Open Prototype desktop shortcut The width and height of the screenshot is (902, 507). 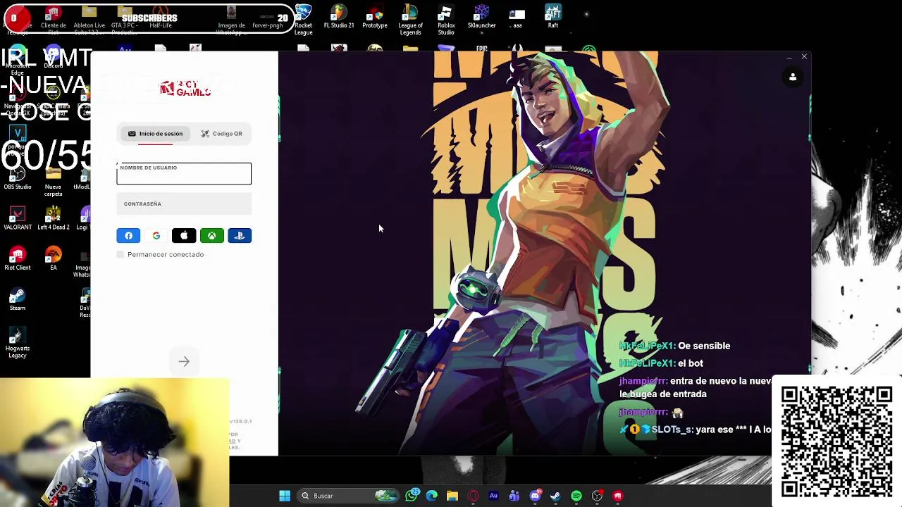click(x=375, y=17)
